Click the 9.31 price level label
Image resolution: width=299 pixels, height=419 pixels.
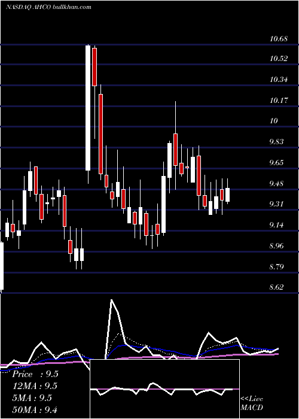276,204
